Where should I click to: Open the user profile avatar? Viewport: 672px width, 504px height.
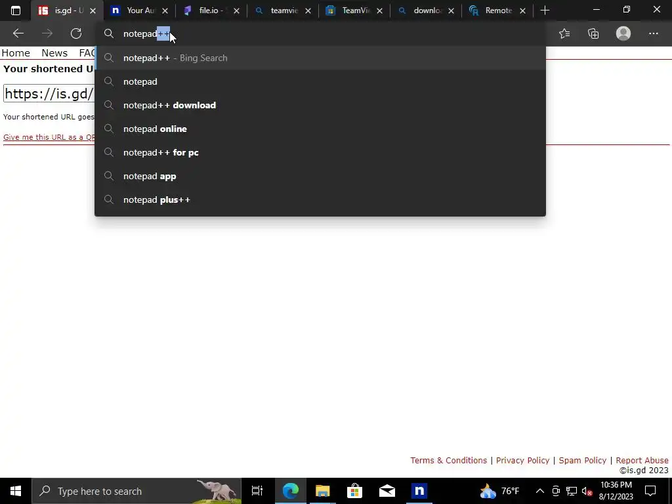click(x=623, y=33)
